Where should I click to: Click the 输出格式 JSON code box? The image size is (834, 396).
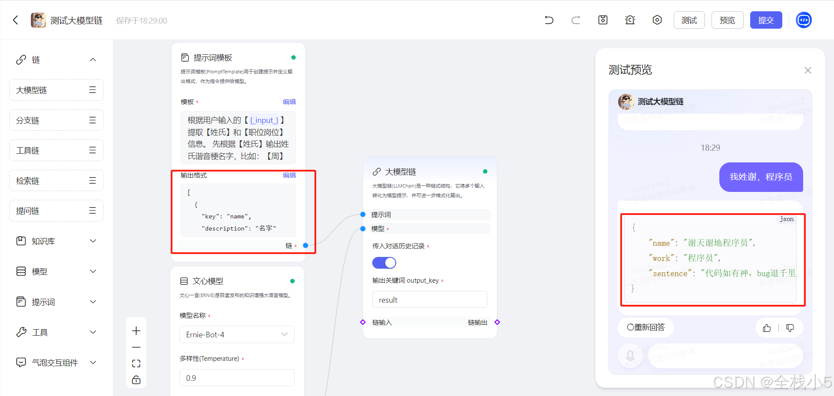click(x=238, y=210)
